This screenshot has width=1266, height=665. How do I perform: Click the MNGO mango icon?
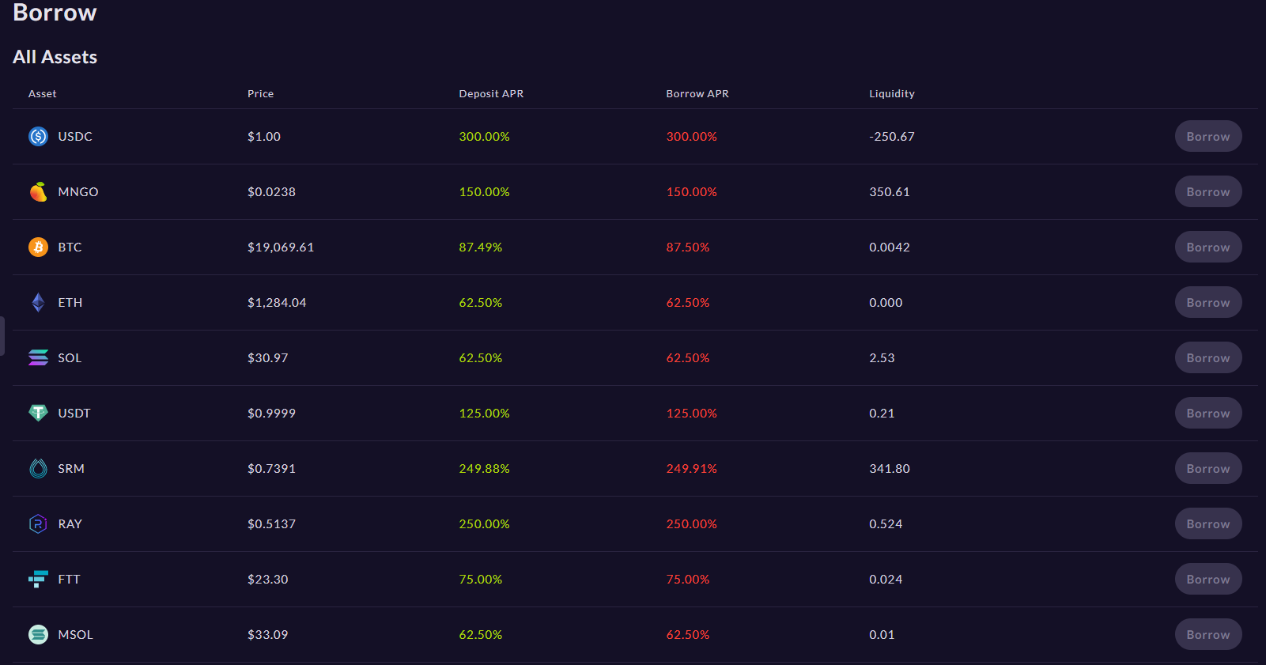click(x=38, y=192)
